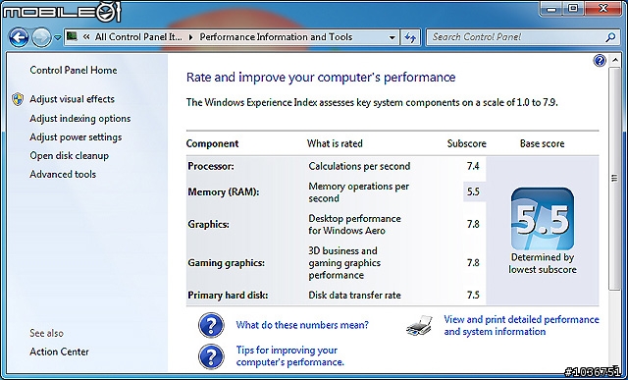Select Performance Information and Tools breadcrumb
Viewport: 628px width, 380px height.
pos(276,37)
